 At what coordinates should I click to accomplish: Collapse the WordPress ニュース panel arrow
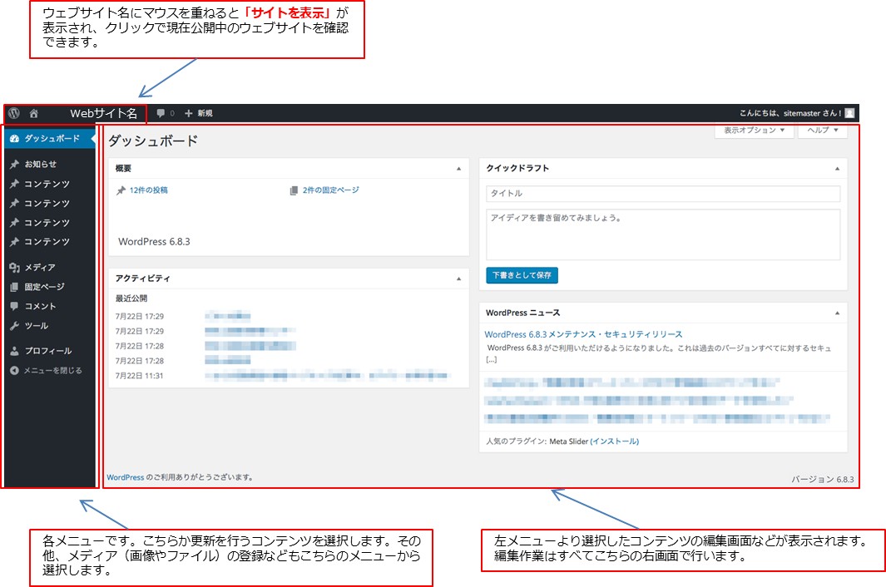click(838, 313)
